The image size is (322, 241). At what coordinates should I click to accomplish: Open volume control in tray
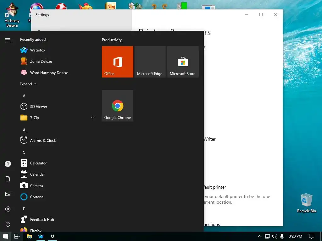point(275,236)
